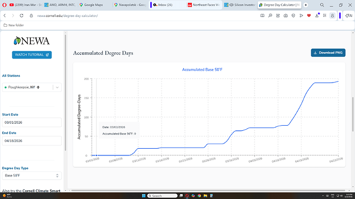Open the share/edit page icon
The image size is (355, 199).
click(278, 15)
